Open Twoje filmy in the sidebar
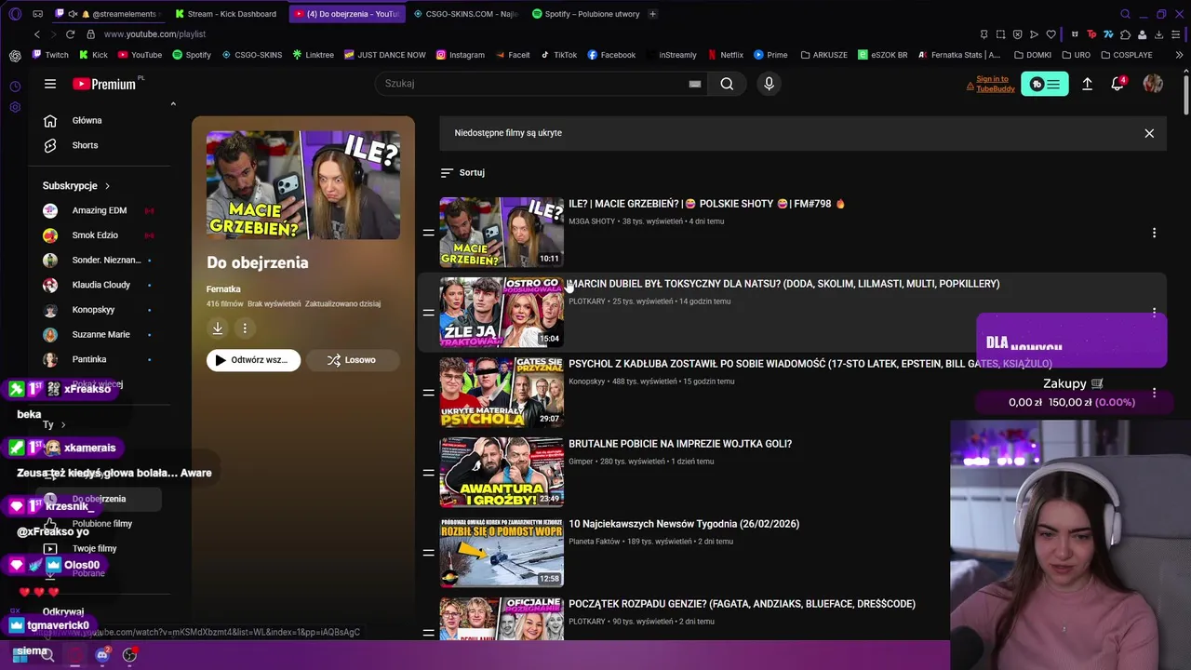This screenshot has width=1191, height=670. pyautogui.click(x=93, y=549)
